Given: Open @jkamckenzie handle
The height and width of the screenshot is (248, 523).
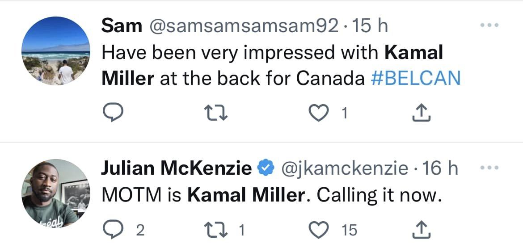Looking at the screenshot, I should 344,169.
